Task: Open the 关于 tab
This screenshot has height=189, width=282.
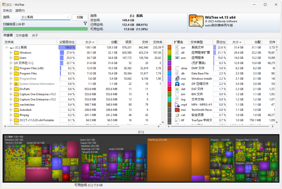Action: coord(35,35)
